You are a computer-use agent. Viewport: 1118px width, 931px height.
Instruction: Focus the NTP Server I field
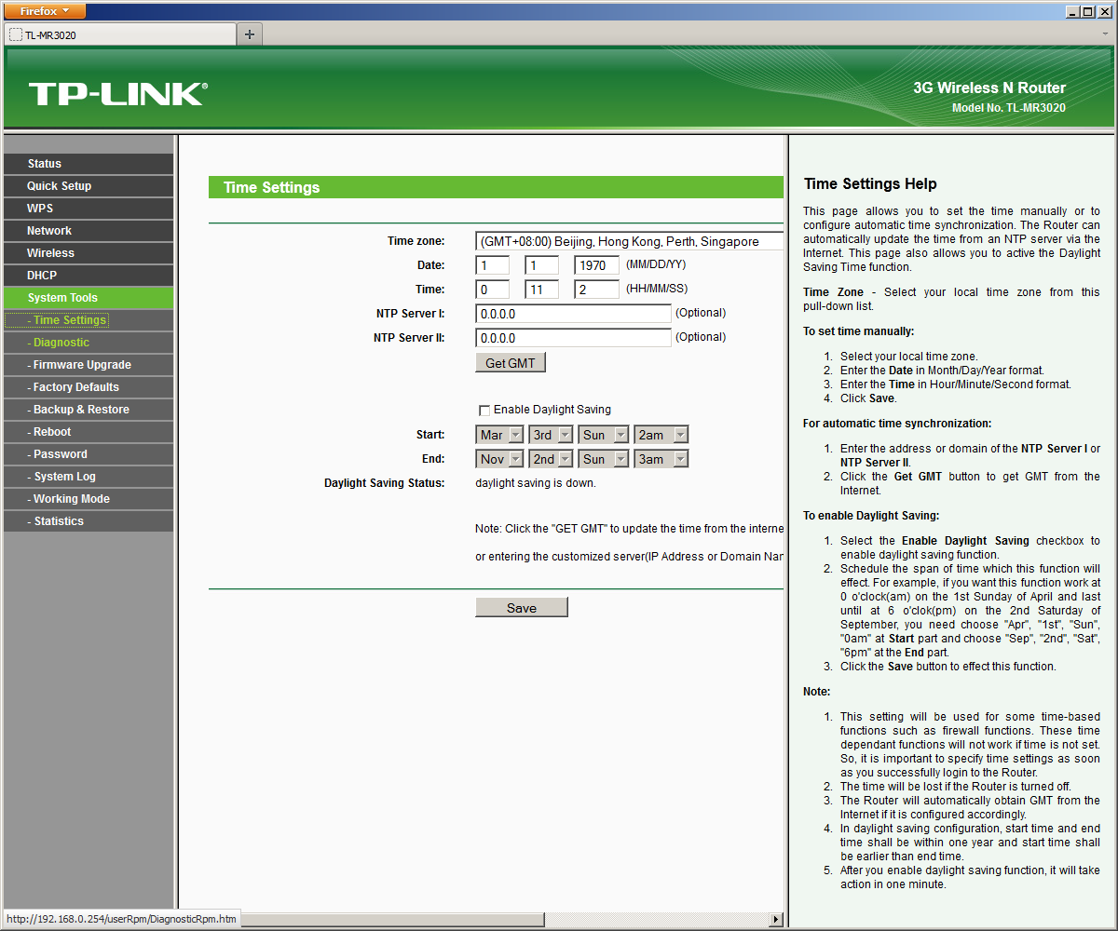[x=573, y=314]
